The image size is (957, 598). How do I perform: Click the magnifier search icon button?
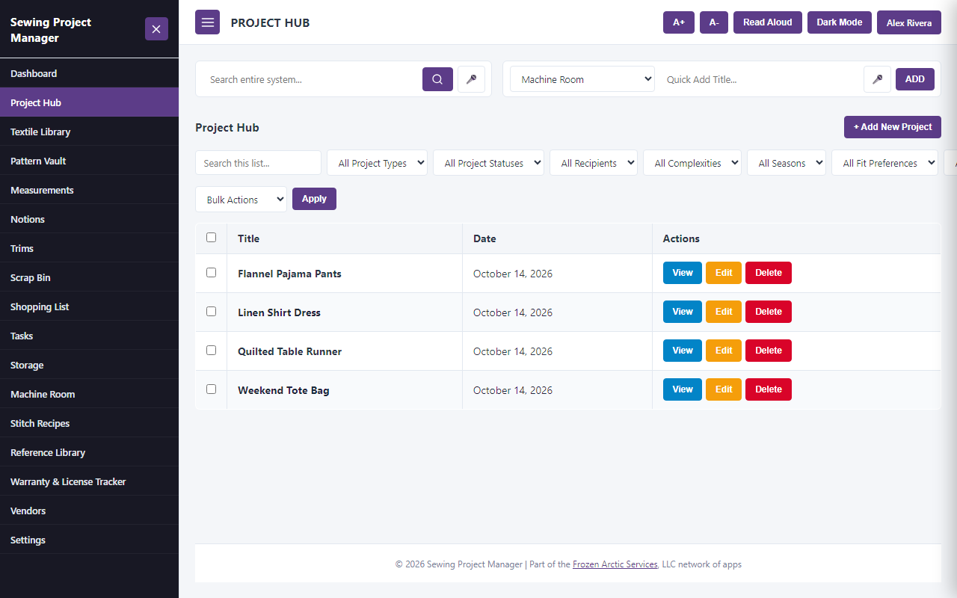[437, 79]
